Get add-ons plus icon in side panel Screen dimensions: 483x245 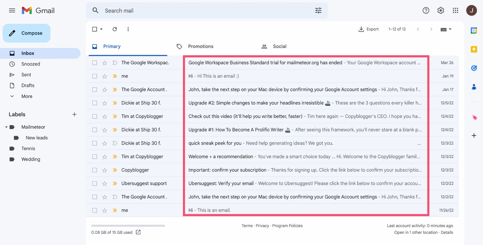pos(474,136)
